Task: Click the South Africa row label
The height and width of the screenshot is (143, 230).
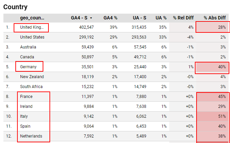Action: [31, 87]
